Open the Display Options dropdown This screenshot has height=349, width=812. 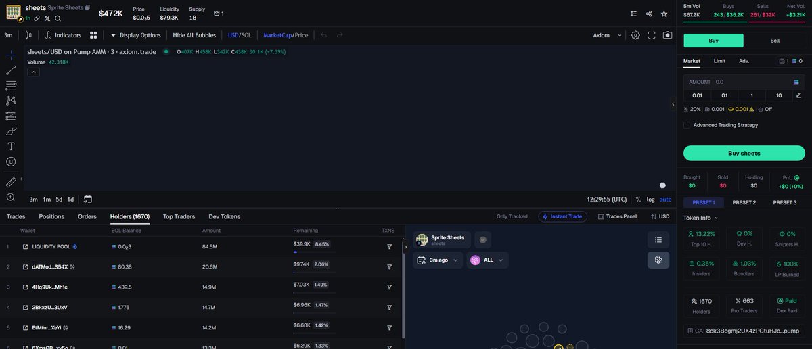(x=136, y=35)
